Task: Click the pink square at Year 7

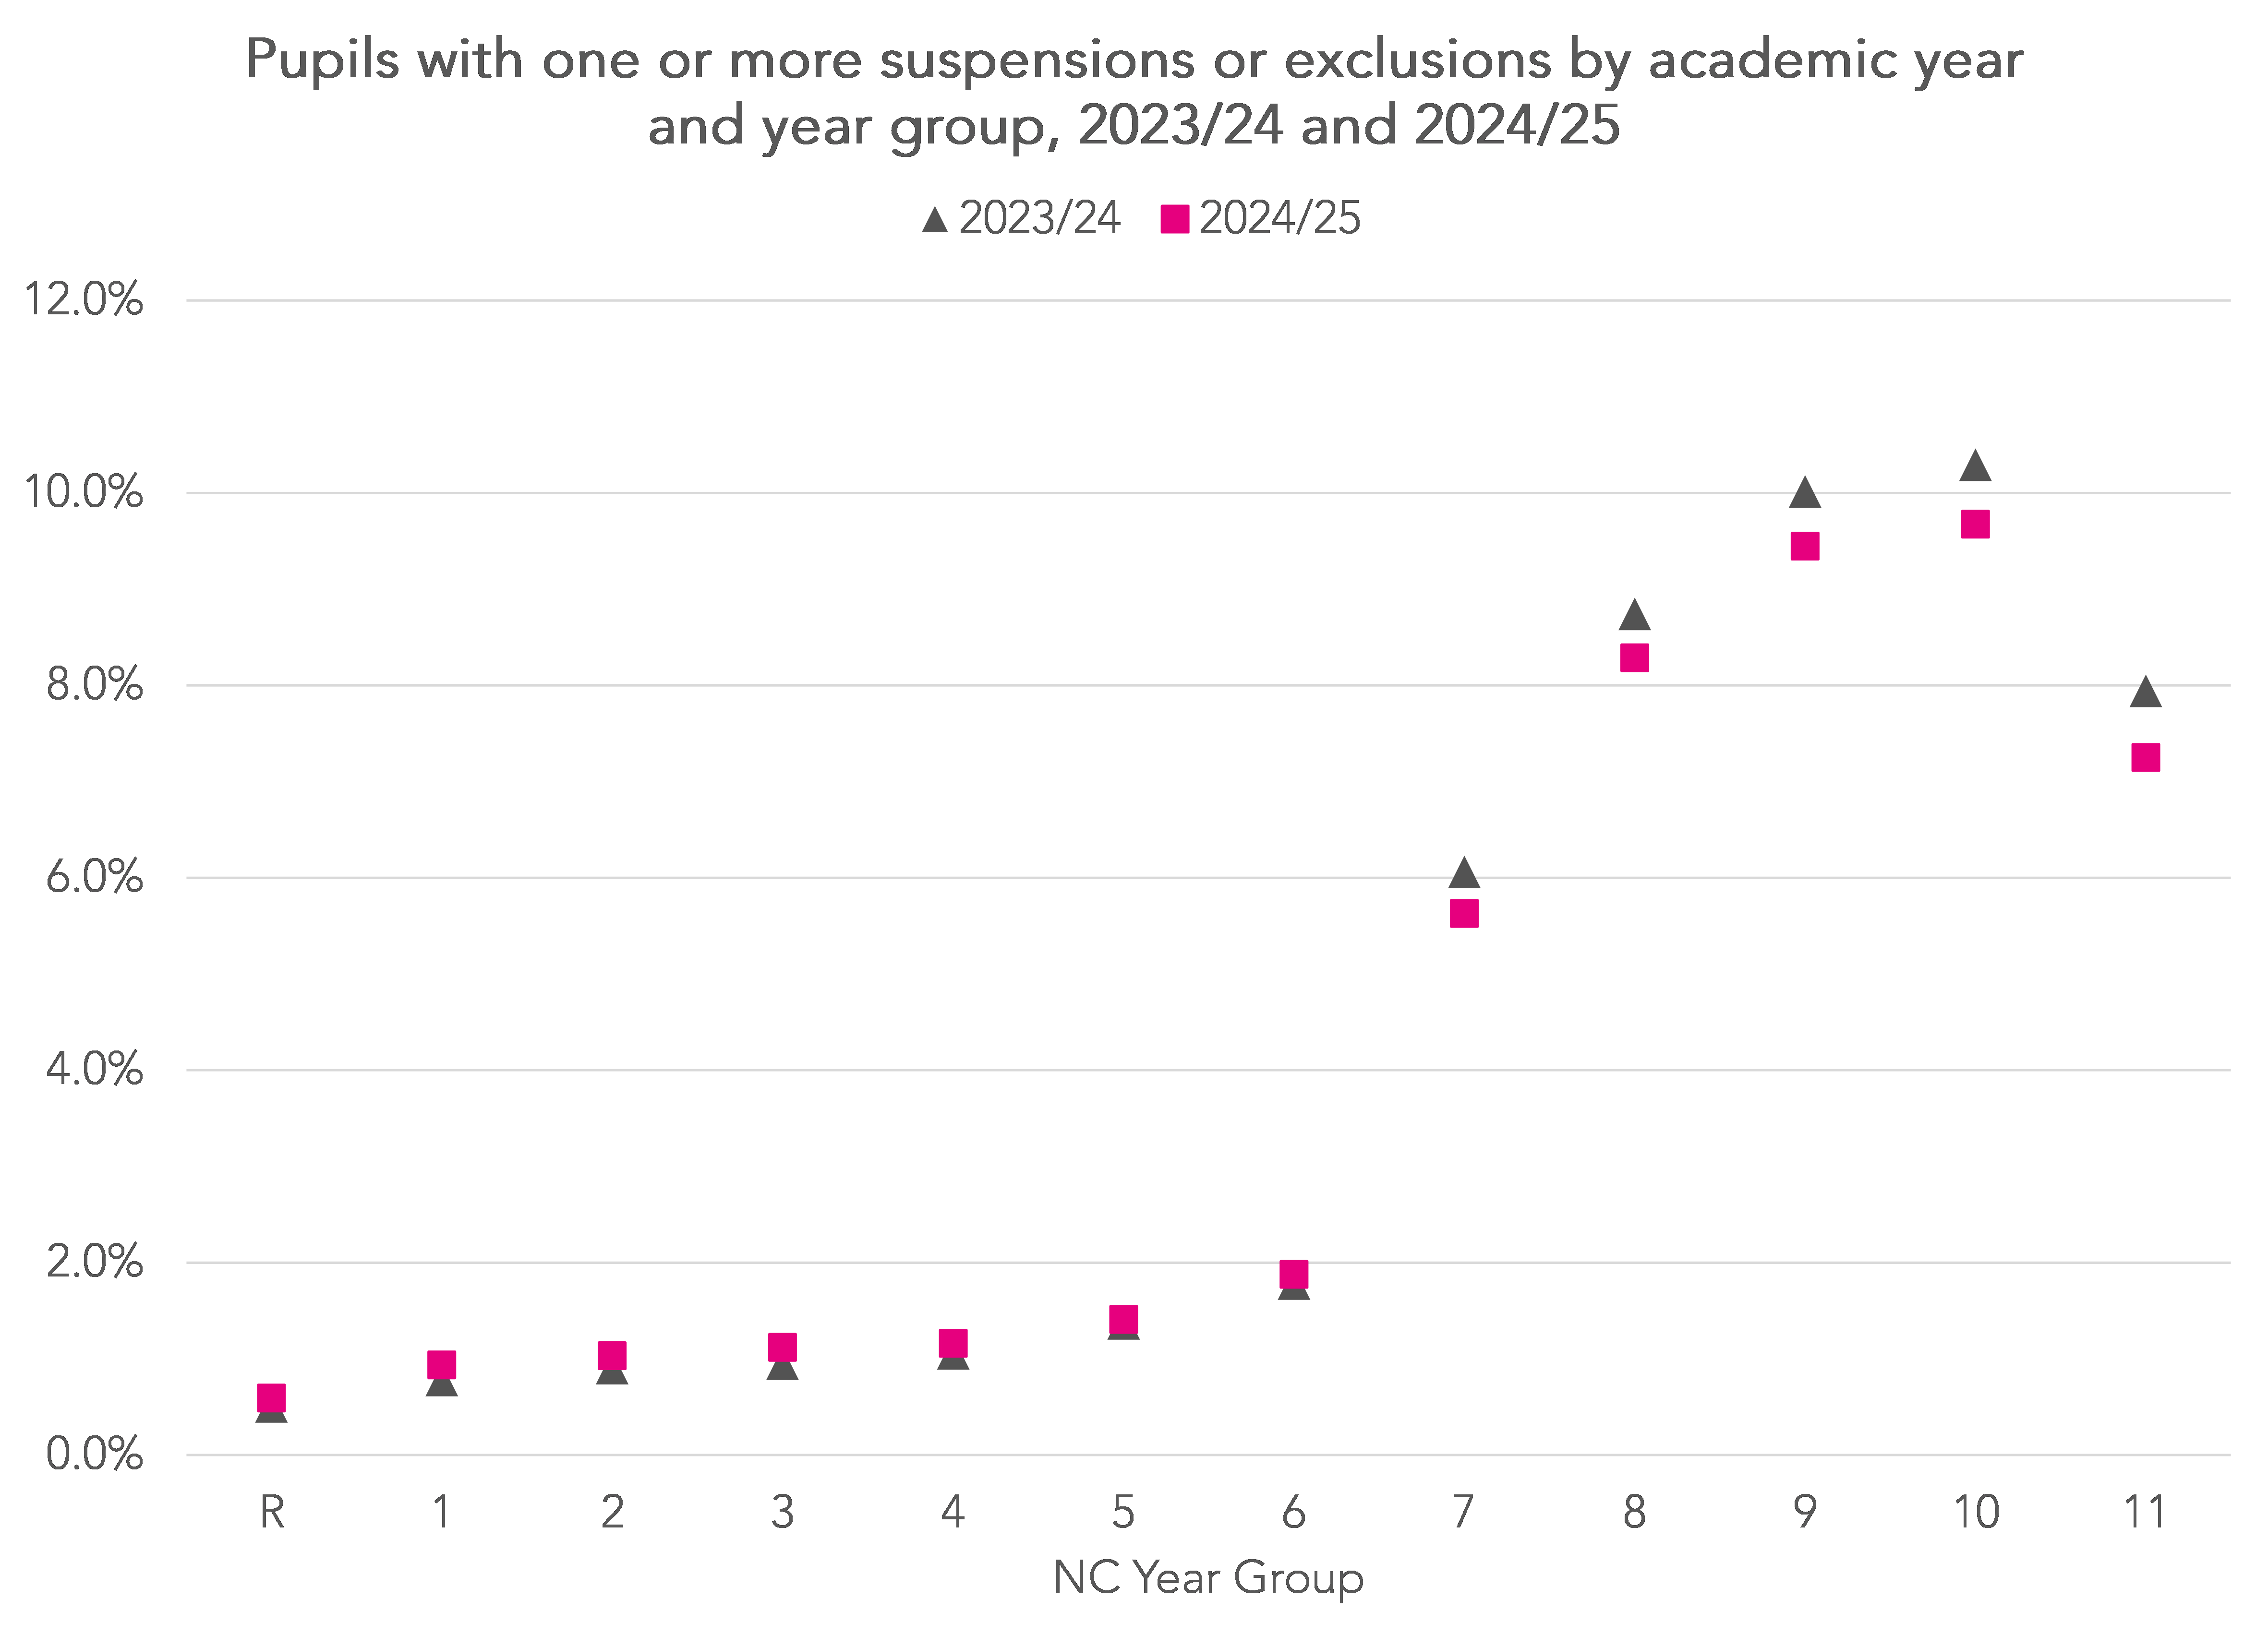Action: pos(1464,913)
